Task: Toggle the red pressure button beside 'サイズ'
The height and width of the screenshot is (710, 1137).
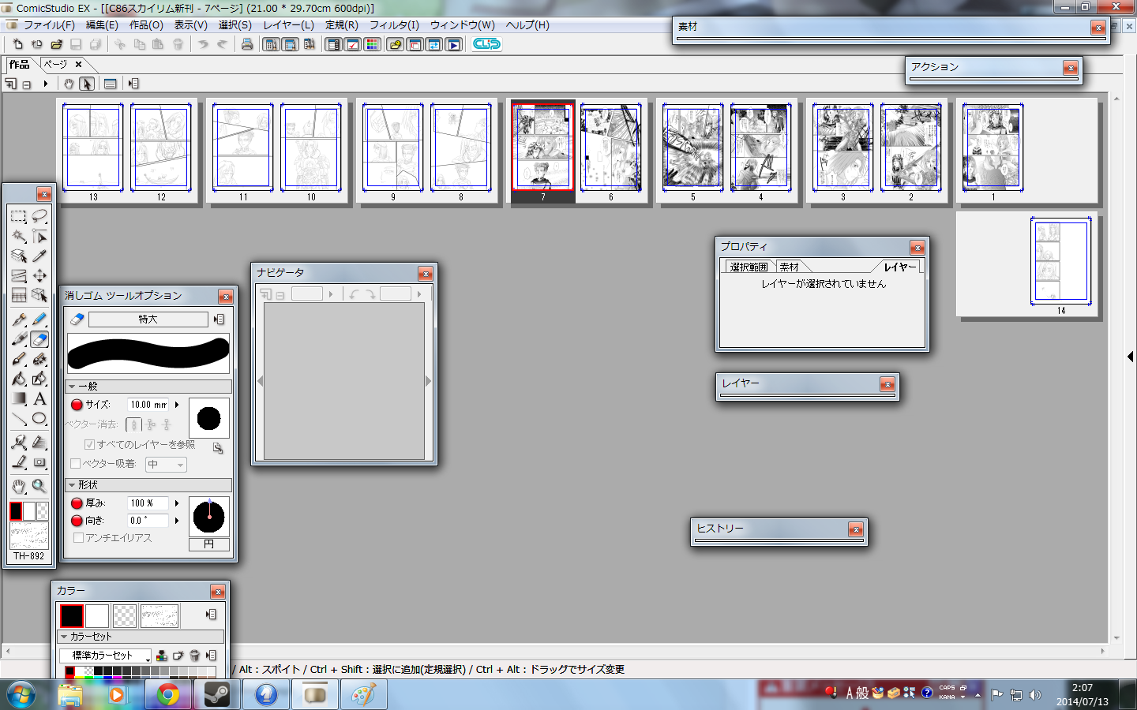Action: (77, 405)
